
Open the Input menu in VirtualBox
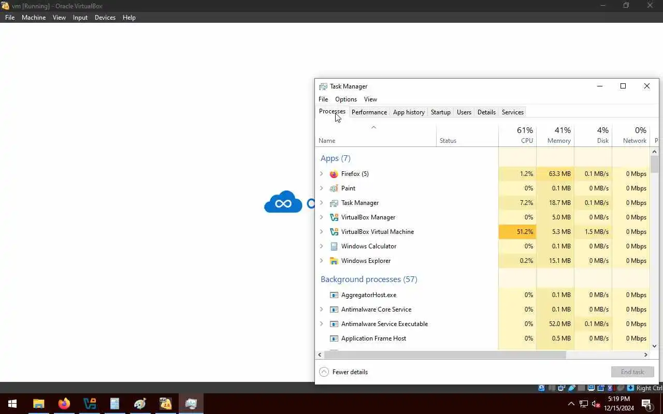tap(80, 18)
